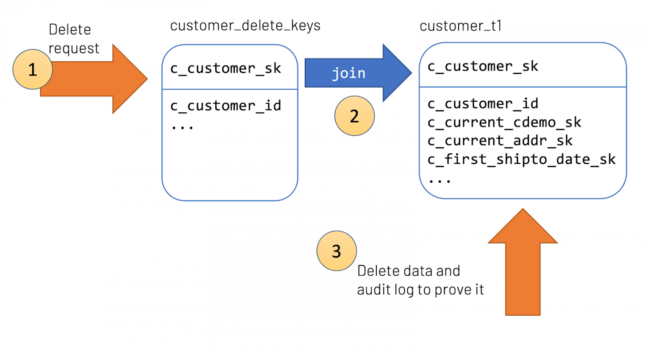Click the c_first_shipto_date_sk column

[521, 159]
